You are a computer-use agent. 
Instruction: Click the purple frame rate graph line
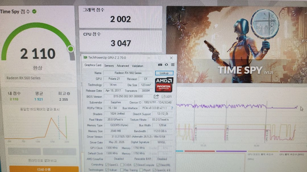pyautogui.click(x=237, y=106)
